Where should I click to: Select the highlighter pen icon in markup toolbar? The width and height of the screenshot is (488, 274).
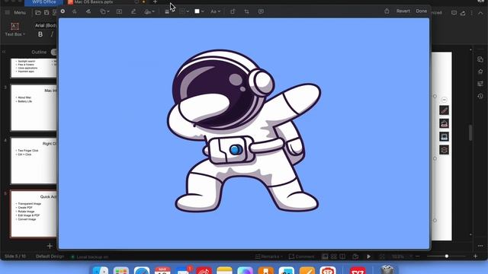click(133, 11)
